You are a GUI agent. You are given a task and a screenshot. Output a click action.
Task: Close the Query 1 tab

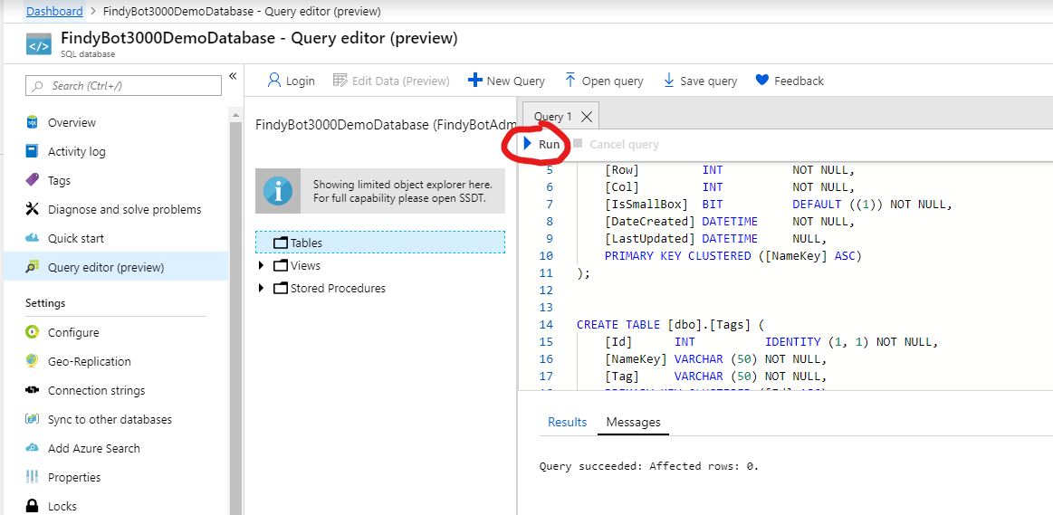click(x=587, y=116)
